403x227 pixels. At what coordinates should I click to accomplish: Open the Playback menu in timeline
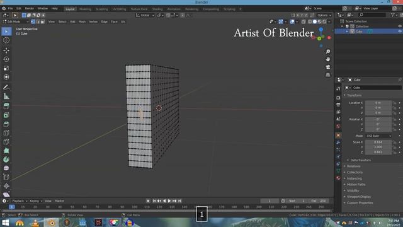pos(20,201)
